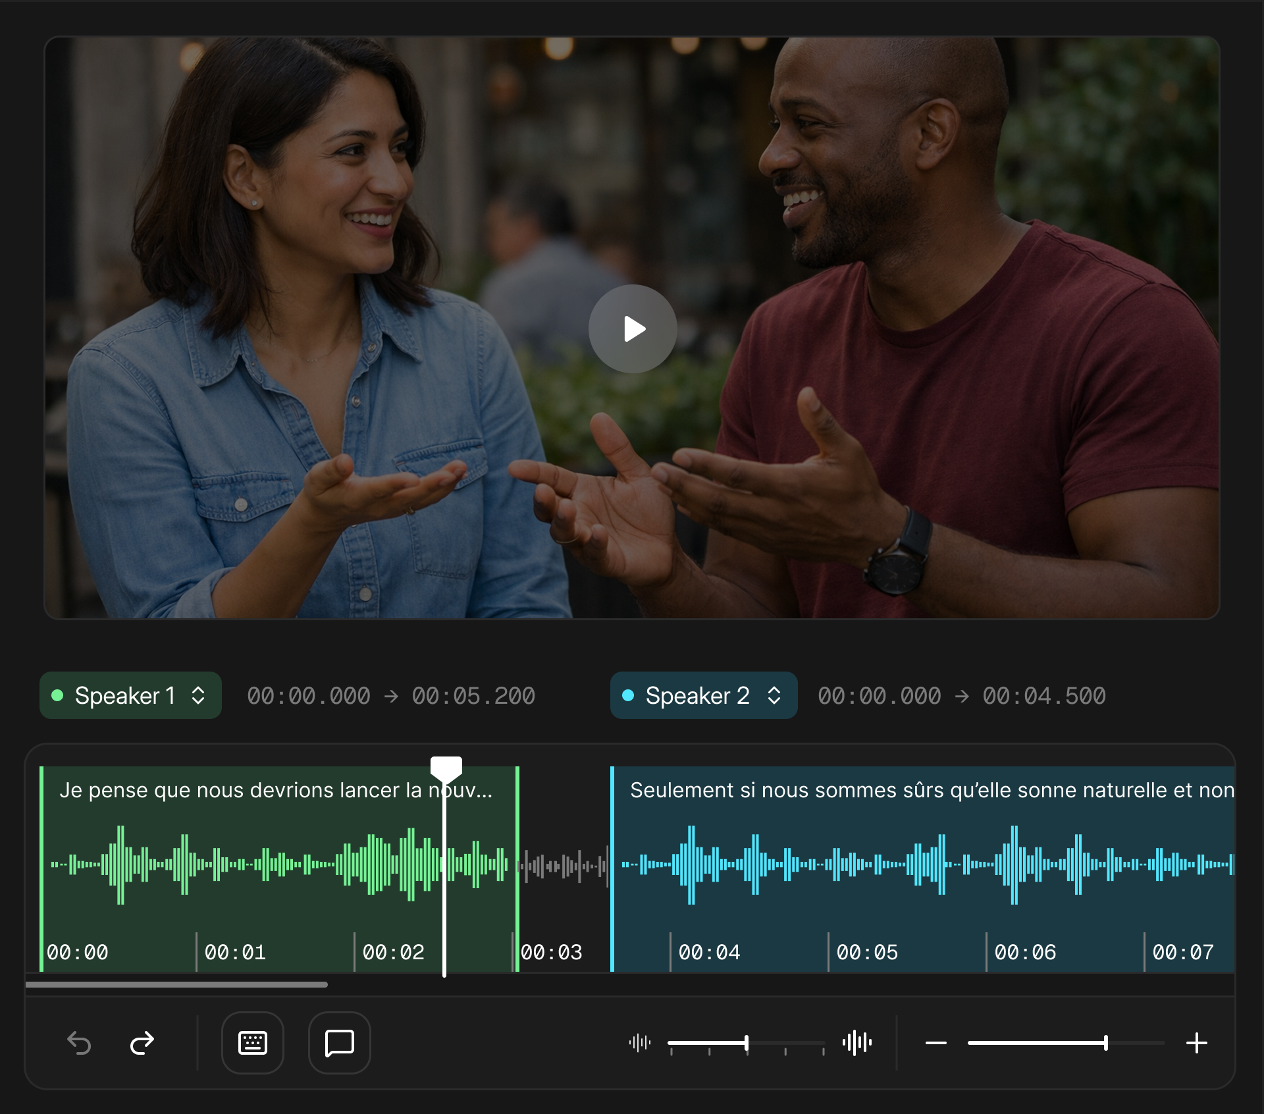This screenshot has width=1264, height=1114.
Task: Open the comment bubble icon
Action: click(340, 1043)
